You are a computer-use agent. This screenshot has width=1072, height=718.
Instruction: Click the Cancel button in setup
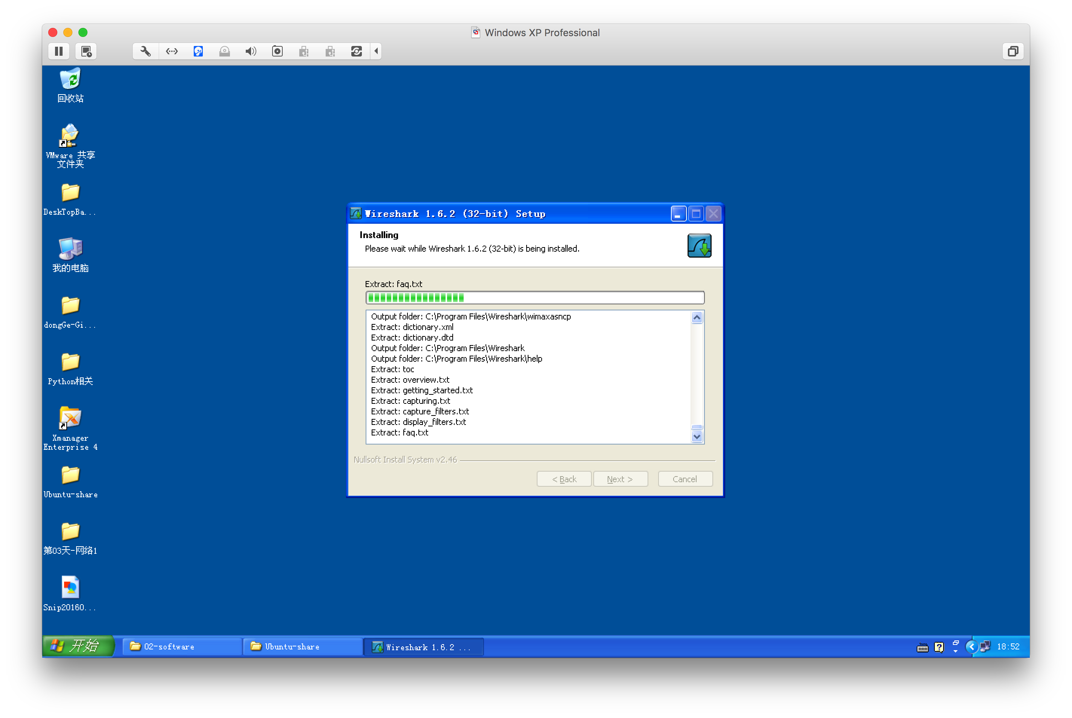pos(685,479)
